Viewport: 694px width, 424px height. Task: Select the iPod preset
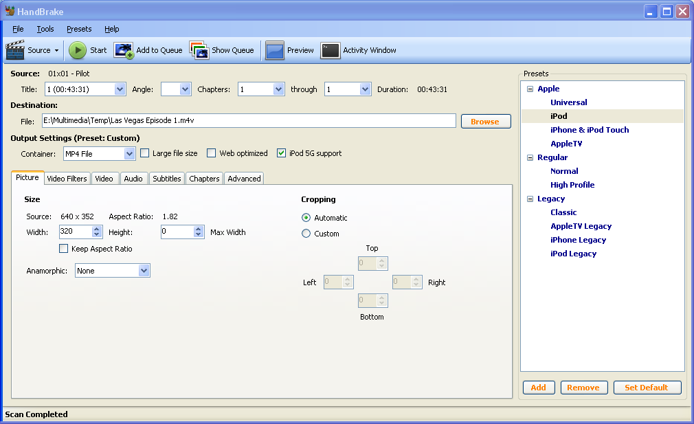click(559, 116)
